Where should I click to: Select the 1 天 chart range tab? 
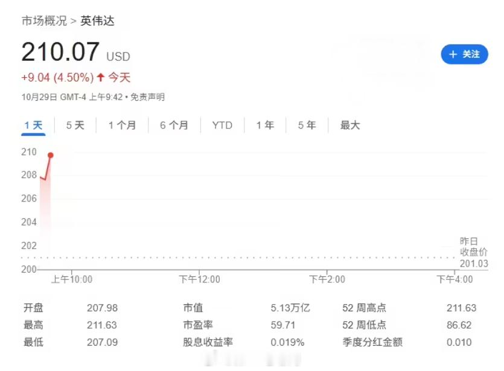33,125
